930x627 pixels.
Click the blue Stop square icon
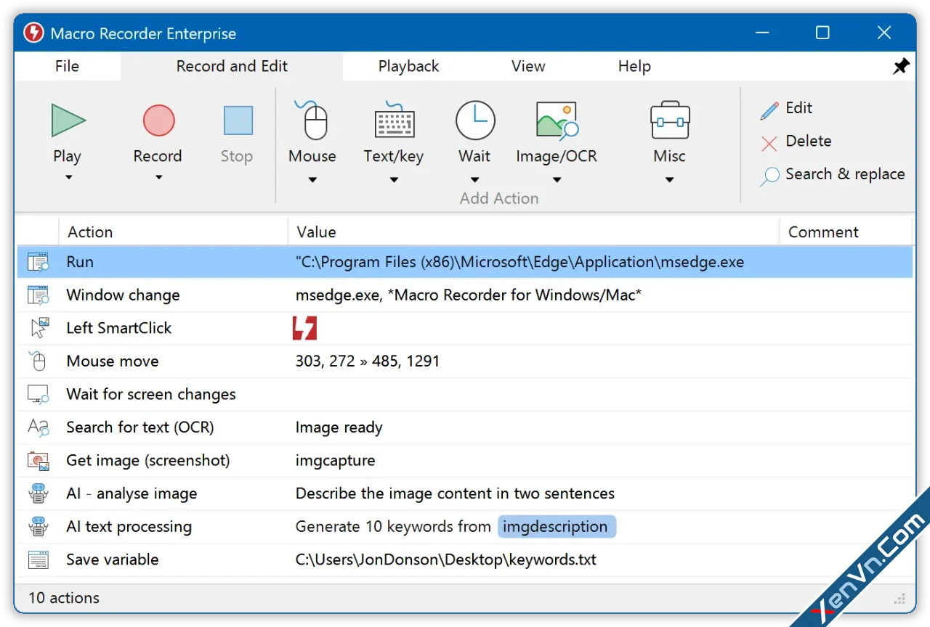tap(238, 120)
